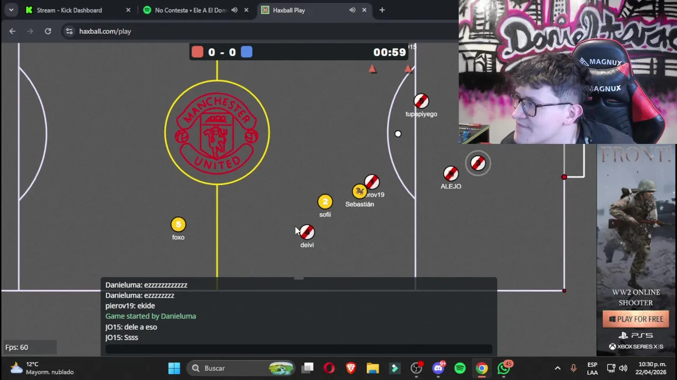Go back to previous page
This screenshot has width=677, height=380.
(12, 31)
